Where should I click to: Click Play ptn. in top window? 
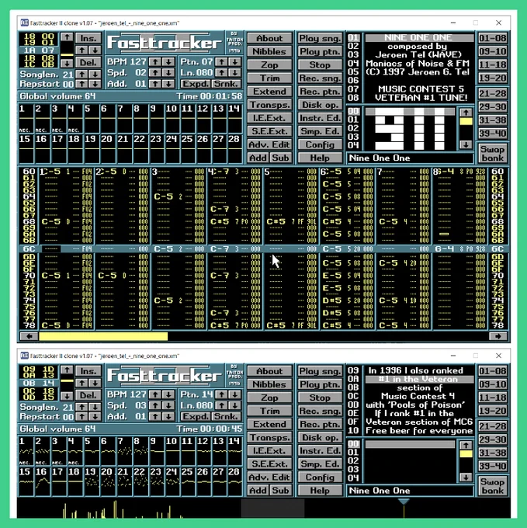coord(320,51)
